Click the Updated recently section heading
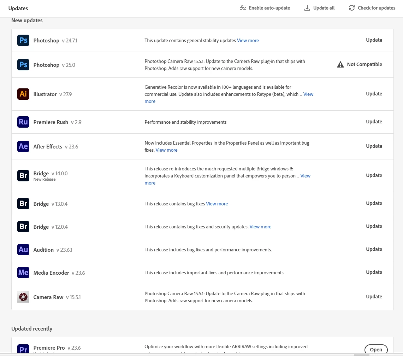The height and width of the screenshot is (356, 403). pos(32,328)
